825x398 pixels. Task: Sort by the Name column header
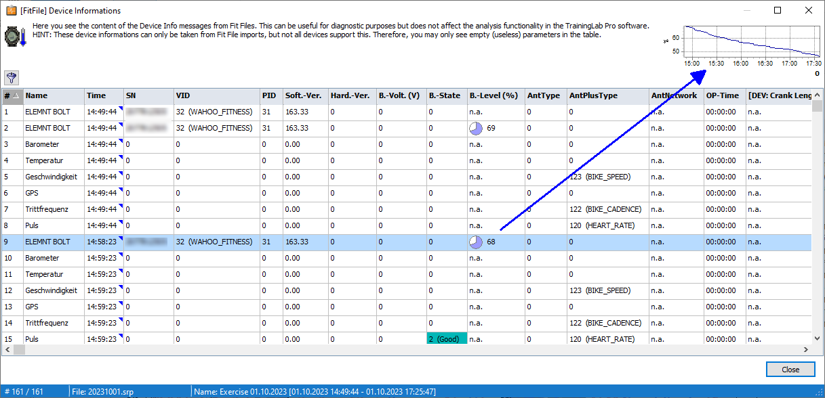coord(54,95)
